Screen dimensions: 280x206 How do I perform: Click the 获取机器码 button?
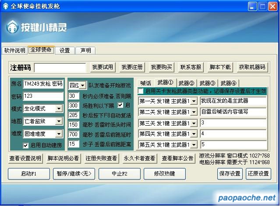click(x=252, y=67)
